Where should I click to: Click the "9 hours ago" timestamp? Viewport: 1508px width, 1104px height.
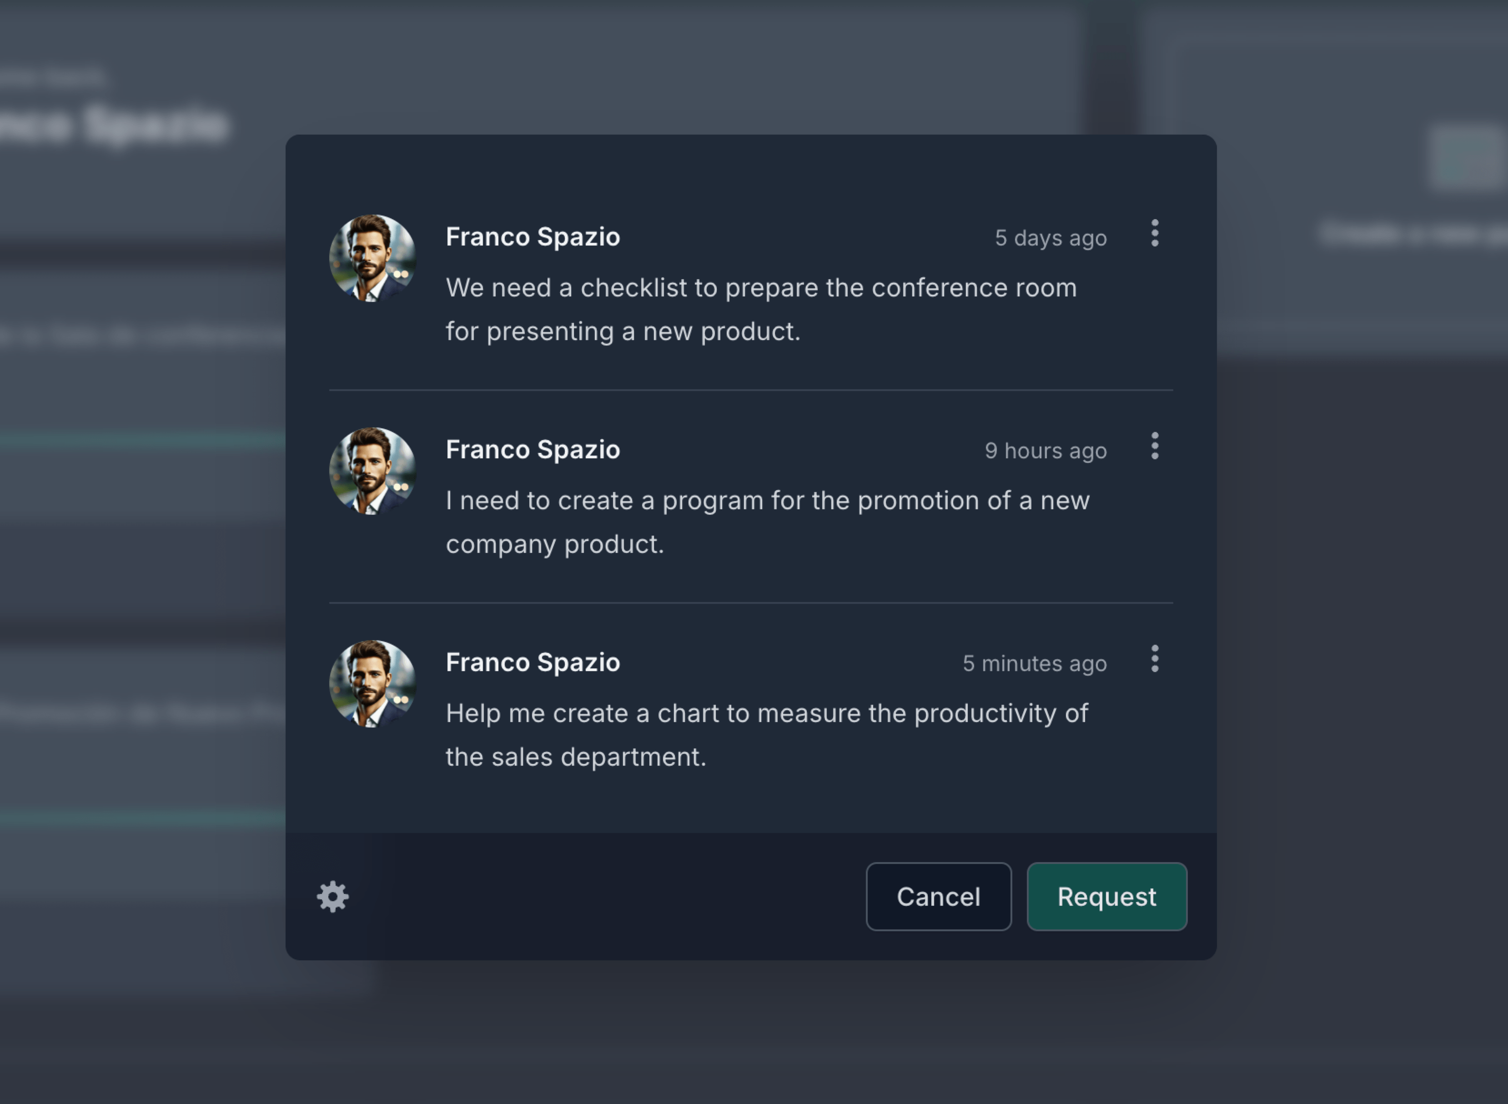1046,451
